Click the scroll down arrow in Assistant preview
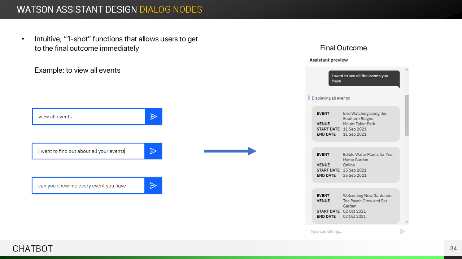 (x=407, y=222)
